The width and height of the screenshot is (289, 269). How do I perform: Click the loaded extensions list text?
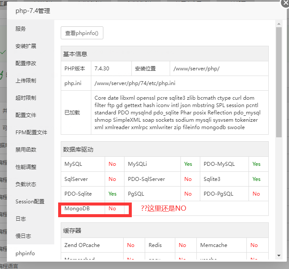(177, 113)
